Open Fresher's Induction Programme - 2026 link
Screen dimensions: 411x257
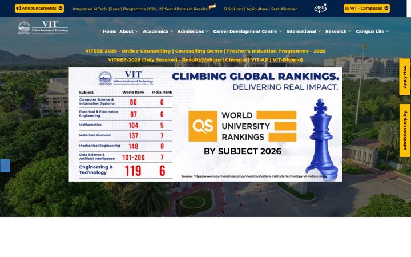276,51
